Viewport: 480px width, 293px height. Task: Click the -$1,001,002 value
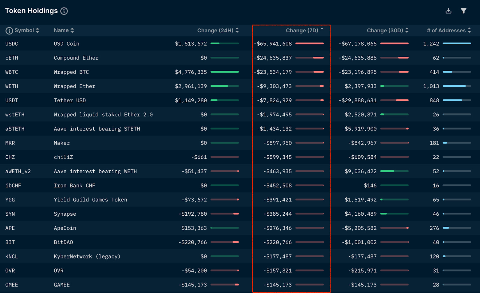[359, 242]
